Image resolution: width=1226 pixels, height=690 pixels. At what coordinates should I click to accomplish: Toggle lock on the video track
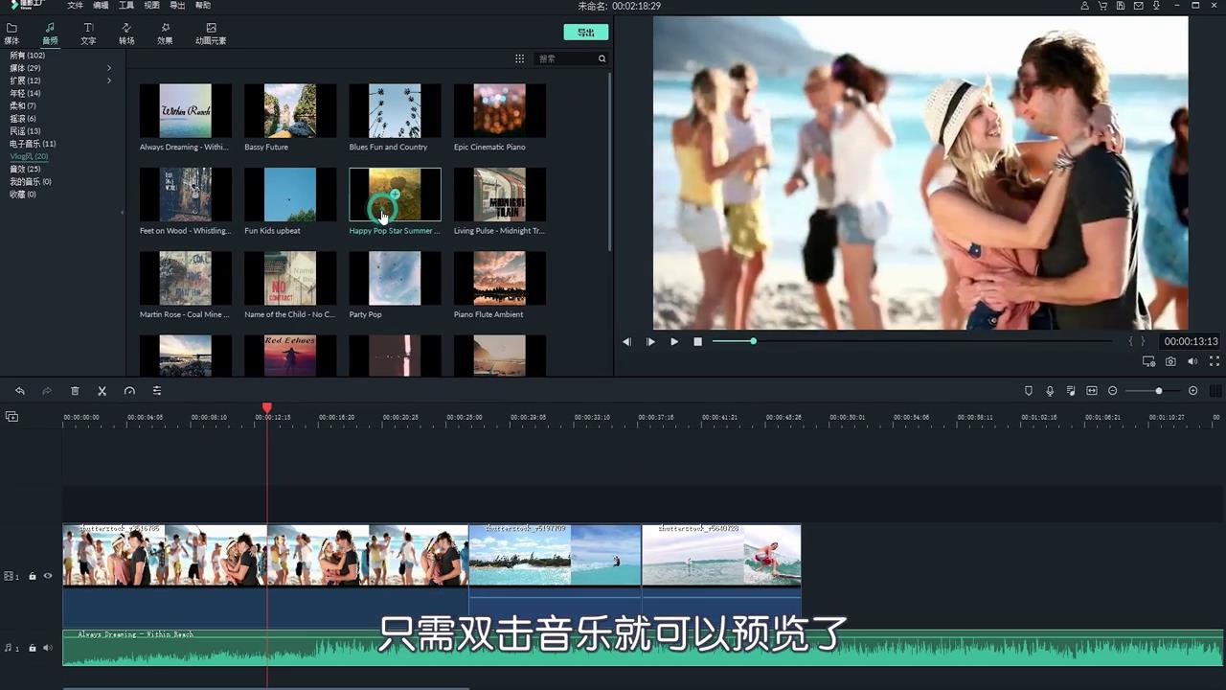(x=33, y=576)
